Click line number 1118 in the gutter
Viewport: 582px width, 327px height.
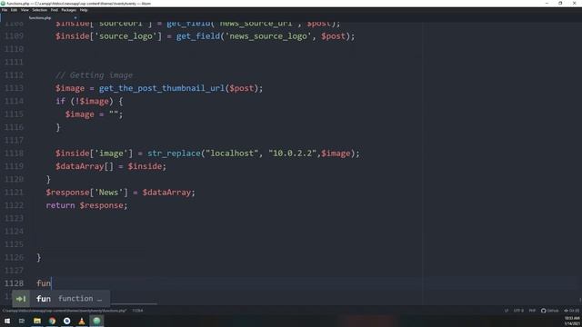pos(14,154)
